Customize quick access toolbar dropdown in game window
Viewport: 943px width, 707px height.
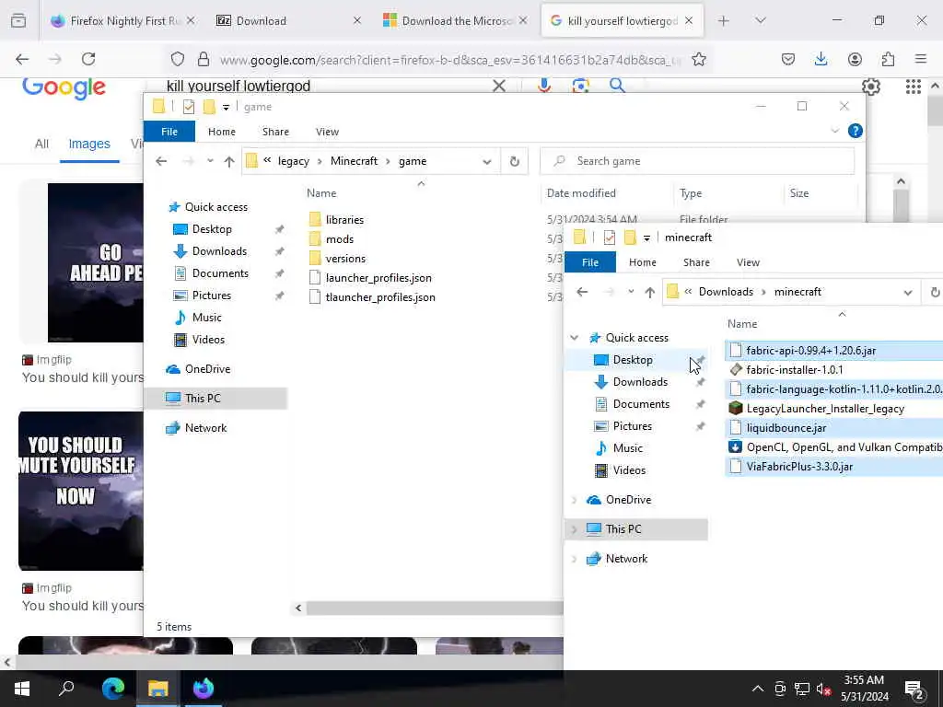[x=227, y=107]
